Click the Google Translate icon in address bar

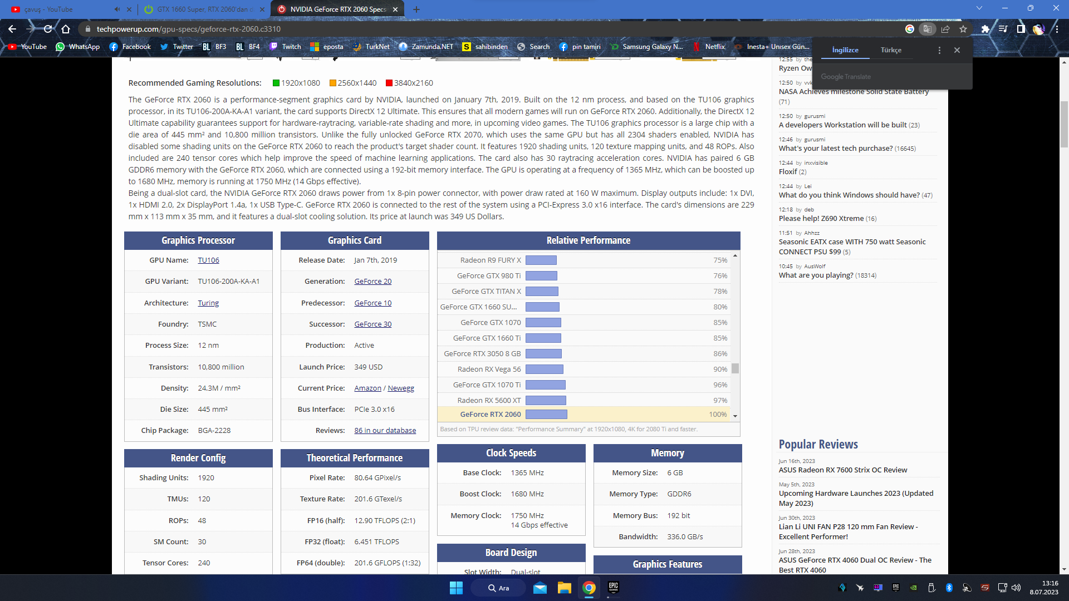[927, 29]
